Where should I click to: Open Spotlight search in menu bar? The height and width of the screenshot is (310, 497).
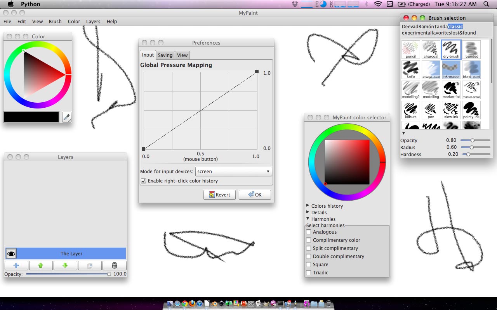[486, 4]
